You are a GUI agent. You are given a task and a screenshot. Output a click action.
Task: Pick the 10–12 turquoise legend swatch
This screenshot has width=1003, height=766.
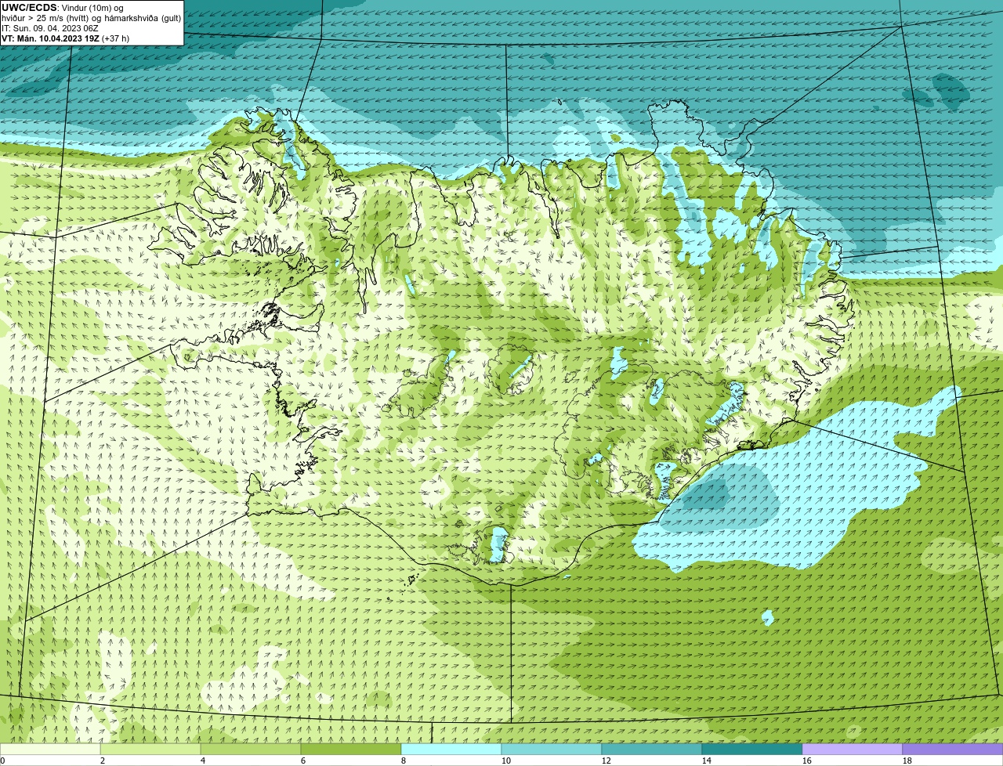552,749
